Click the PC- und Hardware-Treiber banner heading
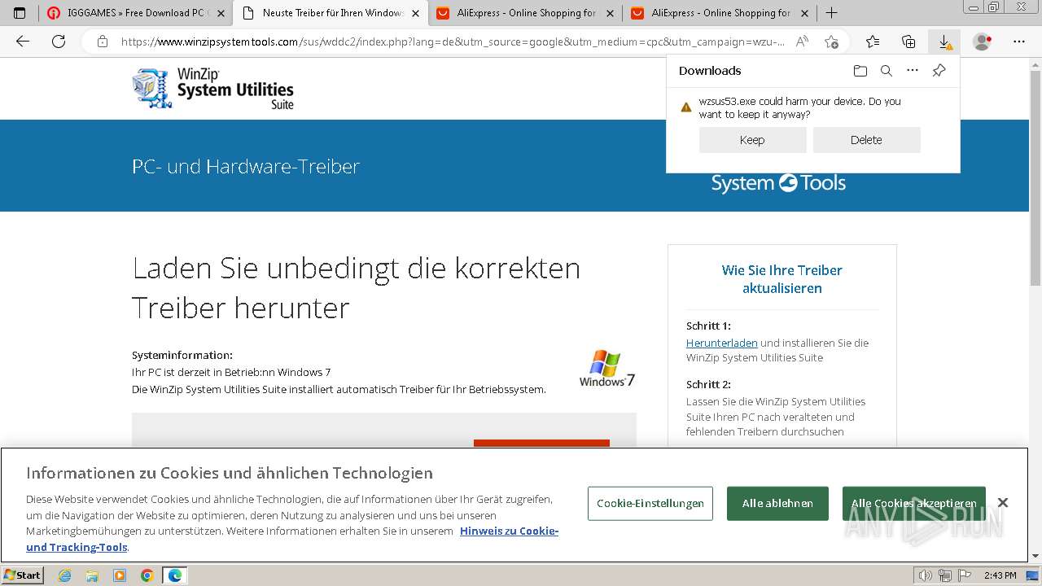Viewport: 1042px width, 586px height. [x=246, y=166]
